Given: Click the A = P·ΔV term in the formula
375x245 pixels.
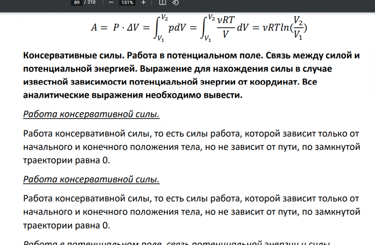Looking at the screenshot, I should (x=115, y=27).
